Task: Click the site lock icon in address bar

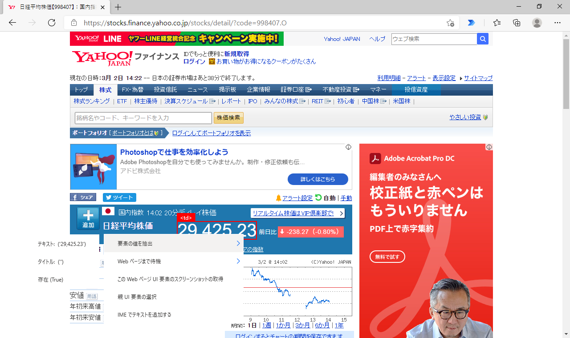Action: coord(74,23)
